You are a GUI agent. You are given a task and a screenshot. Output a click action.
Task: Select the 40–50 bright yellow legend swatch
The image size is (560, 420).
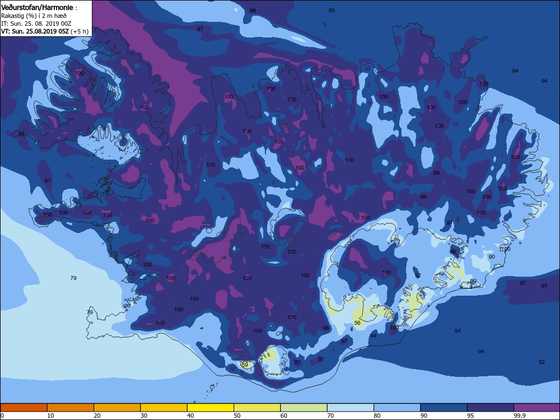click(x=211, y=408)
